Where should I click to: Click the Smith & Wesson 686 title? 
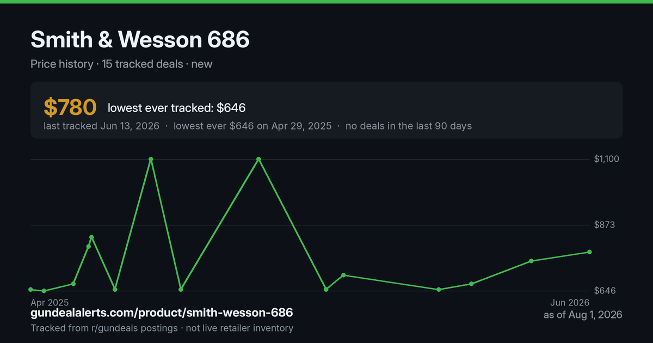coord(140,40)
